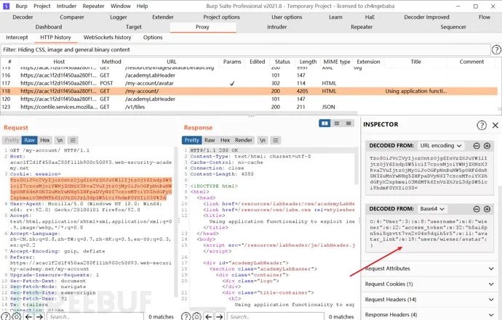Open the Dashboard tab
The height and width of the screenshot is (320, 502).
pos(49,27)
